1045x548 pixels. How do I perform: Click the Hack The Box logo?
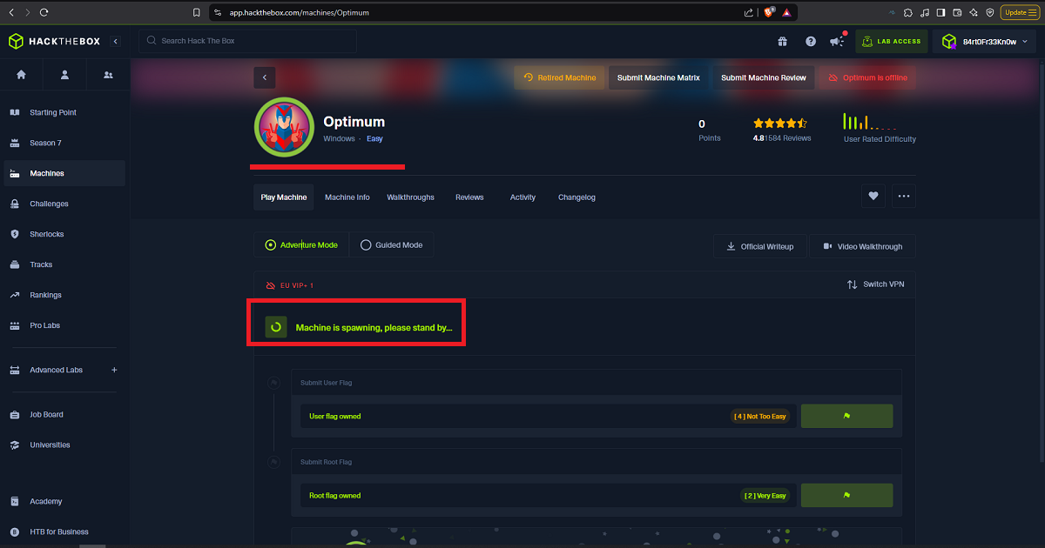[54, 41]
